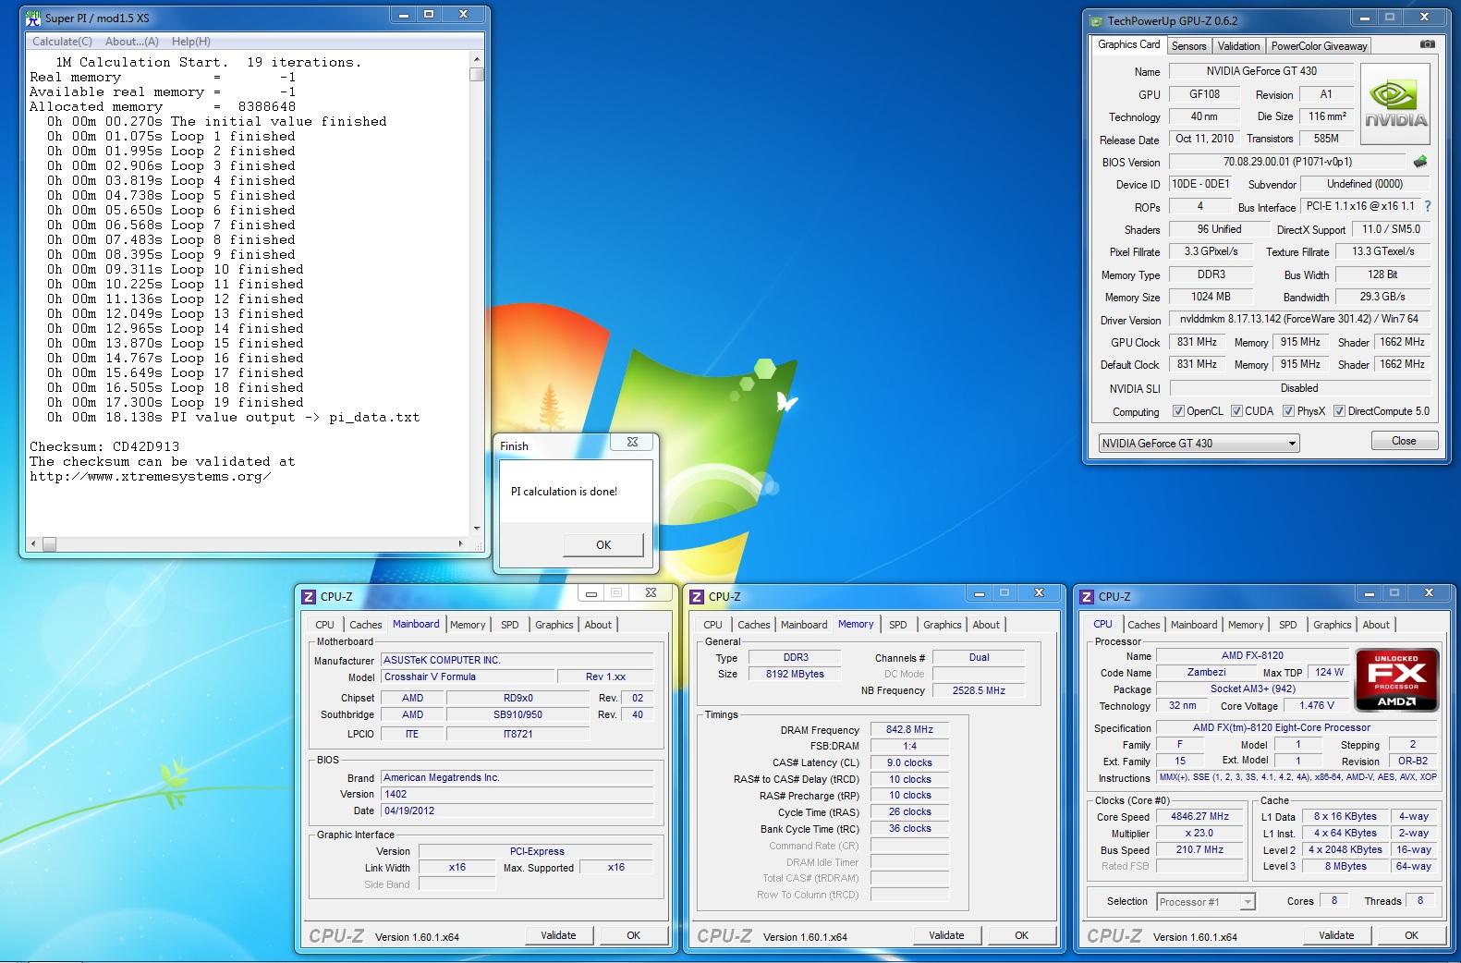Open Calculate(C) menu in Super PI
This screenshot has width=1461, height=963.
[x=62, y=42]
